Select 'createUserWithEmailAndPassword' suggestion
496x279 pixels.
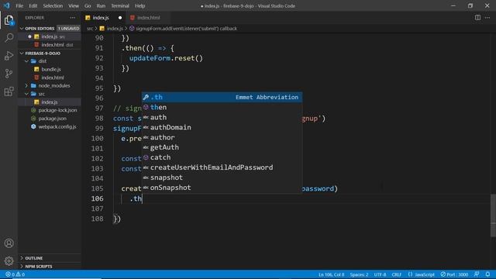pos(222,167)
